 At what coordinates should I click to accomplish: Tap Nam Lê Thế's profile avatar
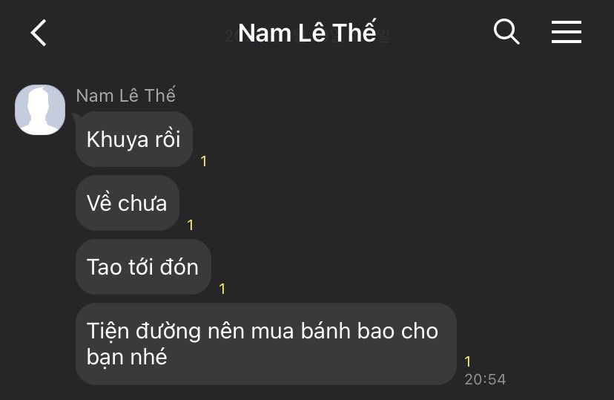tap(40, 110)
